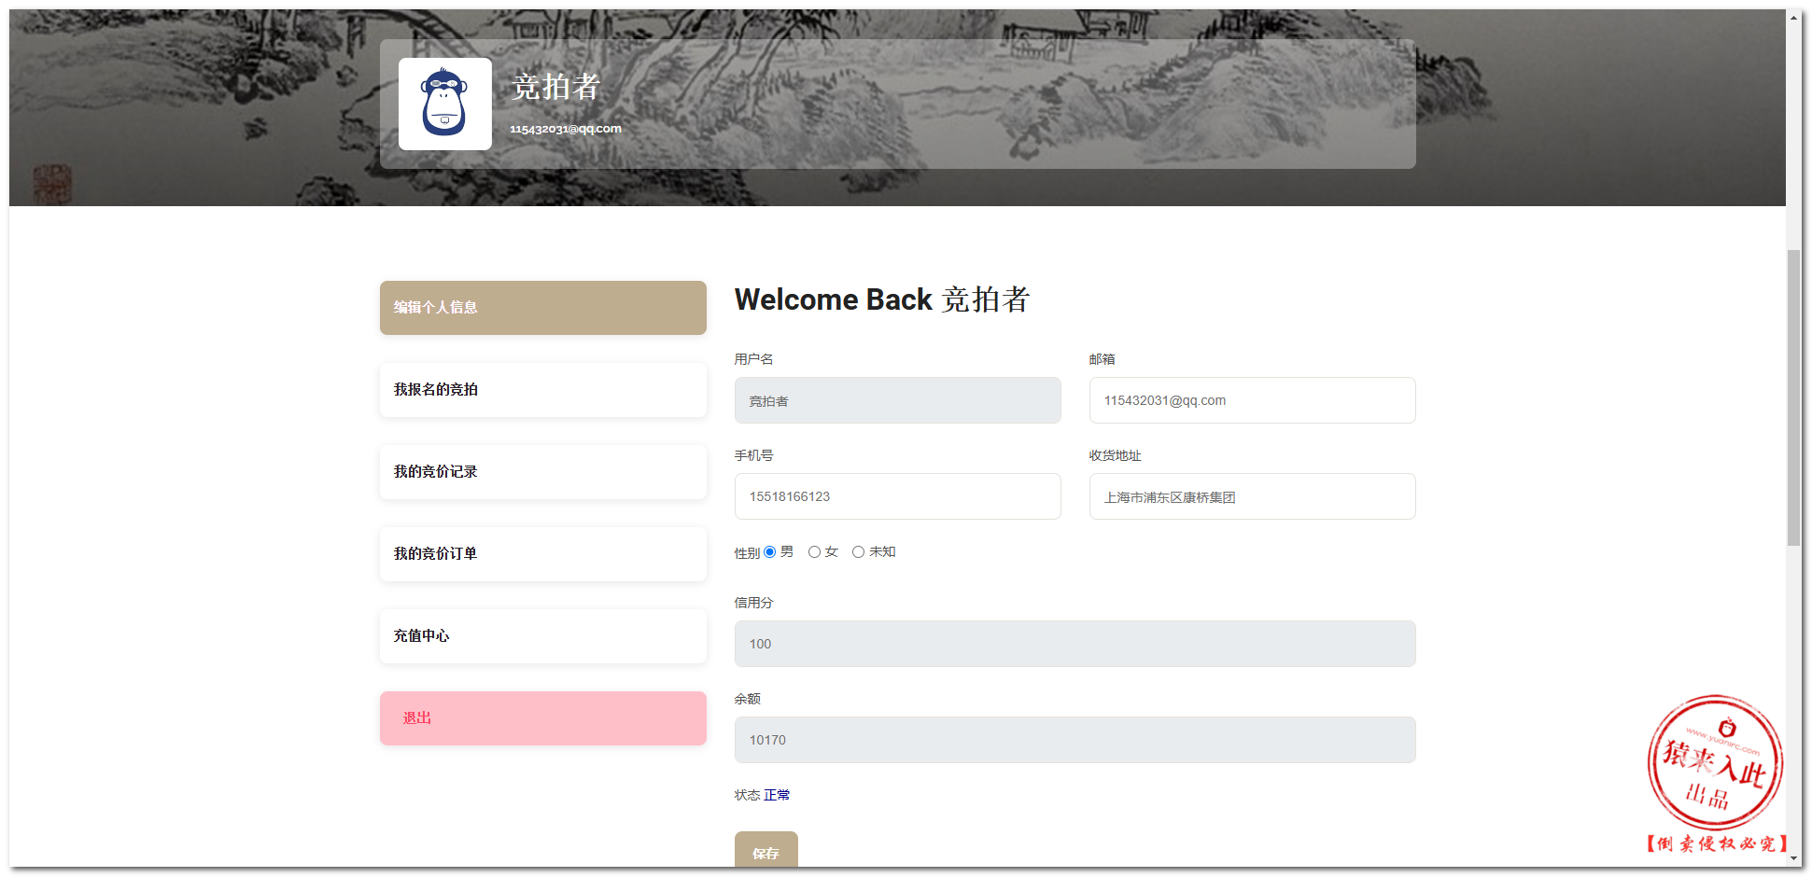Screen dimensions: 1812x877
Task: Click the pink 退出 logout button
Action: click(x=543, y=718)
